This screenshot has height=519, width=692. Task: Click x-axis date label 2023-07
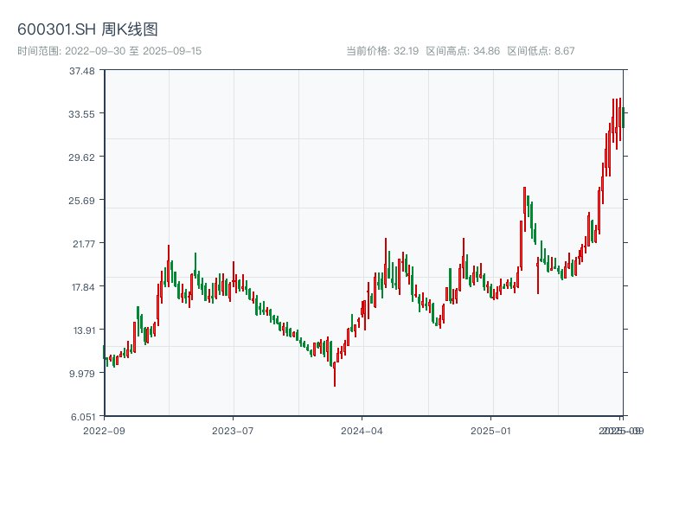pos(233,431)
